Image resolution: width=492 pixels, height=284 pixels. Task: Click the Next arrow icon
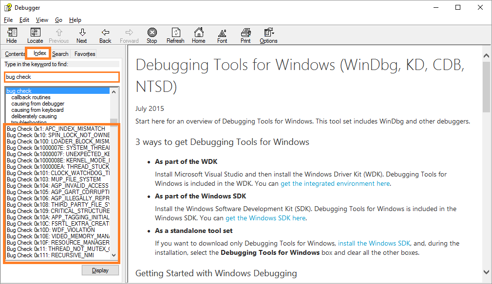click(82, 32)
